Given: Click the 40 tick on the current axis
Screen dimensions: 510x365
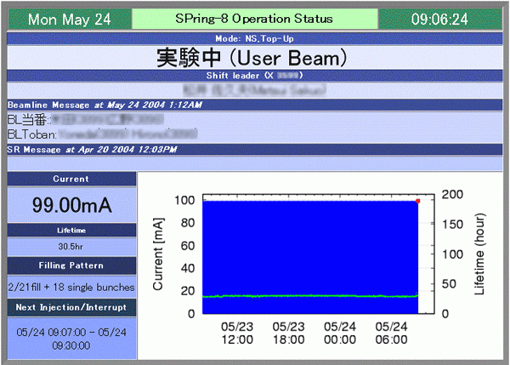Looking at the screenshot, I should [188, 268].
